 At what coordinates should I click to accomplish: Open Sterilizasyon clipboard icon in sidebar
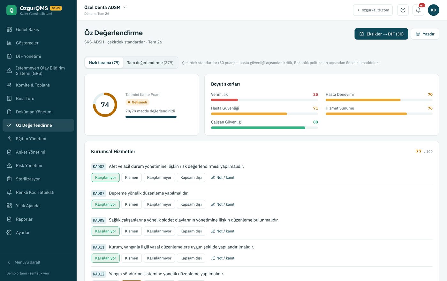pyautogui.click(x=9, y=179)
